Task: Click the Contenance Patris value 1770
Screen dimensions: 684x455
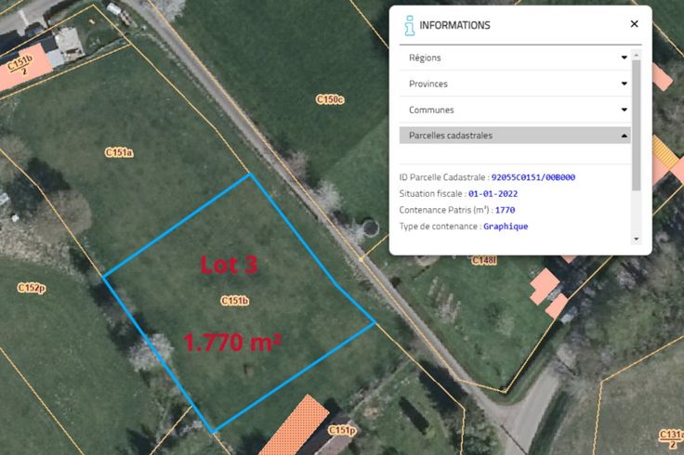Action: tap(505, 210)
